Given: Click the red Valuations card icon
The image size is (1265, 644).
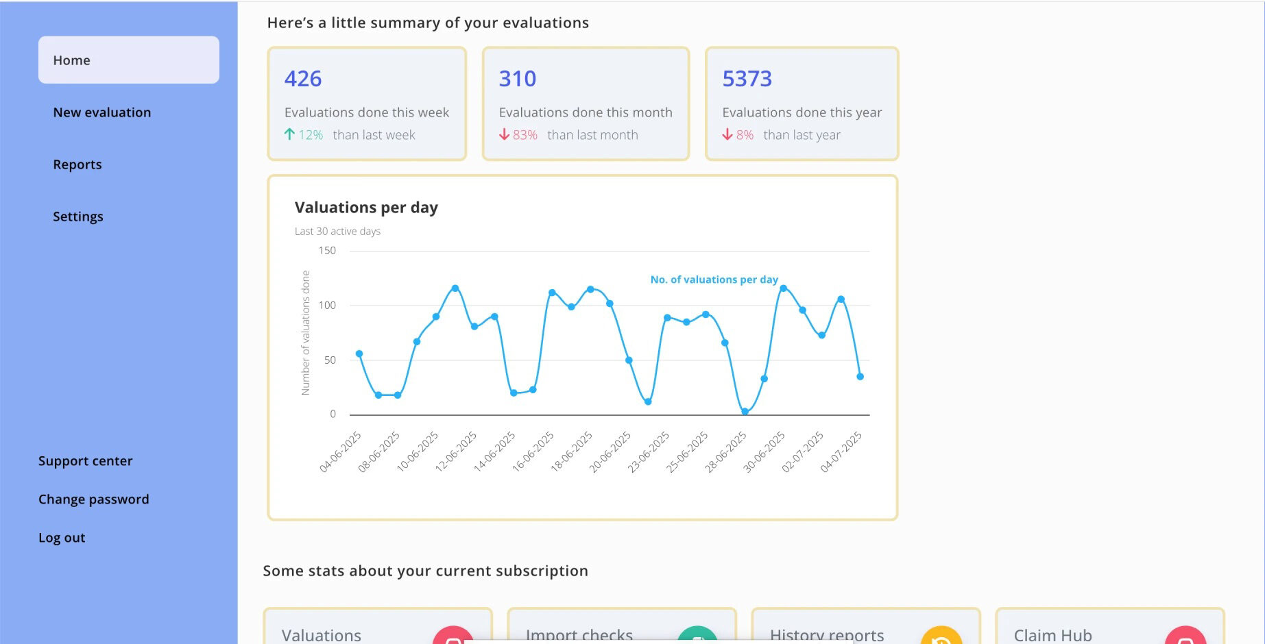Looking at the screenshot, I should (453, 636).
